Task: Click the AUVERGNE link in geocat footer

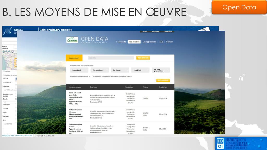Action: pos(6,136)
